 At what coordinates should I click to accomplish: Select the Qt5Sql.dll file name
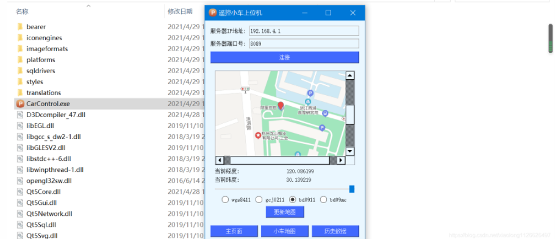pyautogui.click(x=41, y=224)
